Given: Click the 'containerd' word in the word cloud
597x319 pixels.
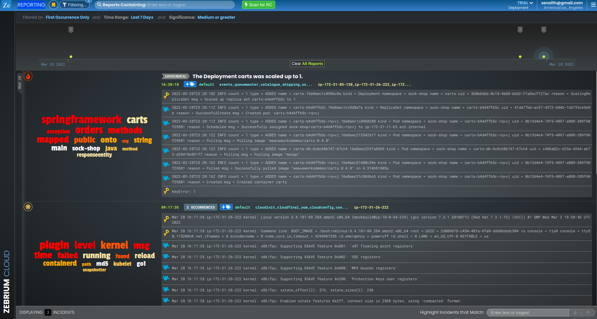Looking at the screenshot, I should (x=60, y=263).
